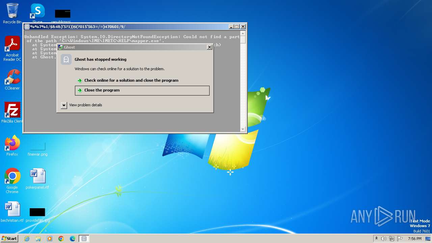432x243 pixels.
Task: Open the Recycle Bin desktop icon
Action: pos(12,13)
